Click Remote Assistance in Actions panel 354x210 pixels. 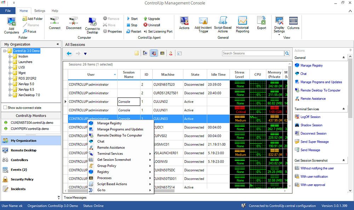313,99
